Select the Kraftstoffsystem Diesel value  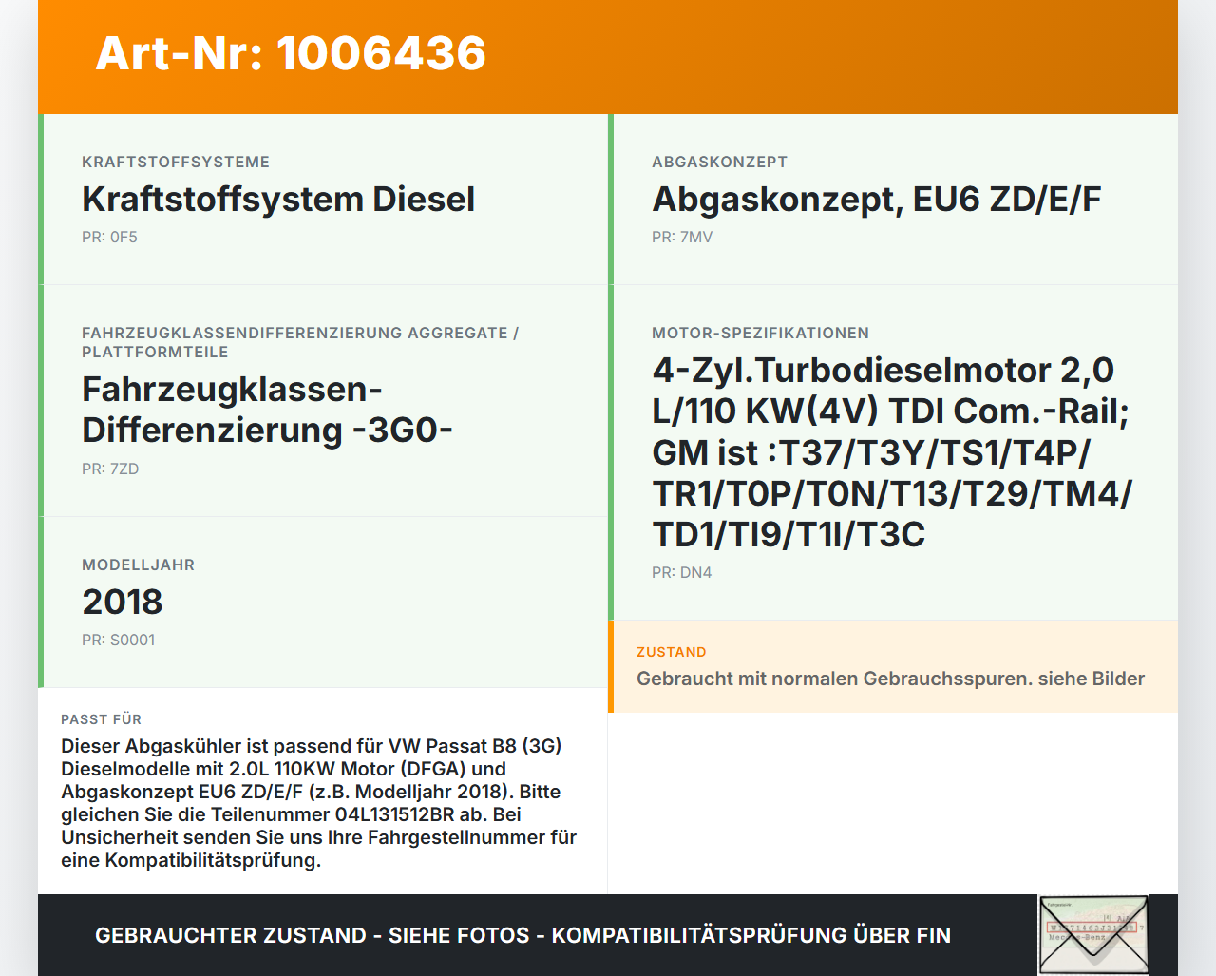pos(278,199)
